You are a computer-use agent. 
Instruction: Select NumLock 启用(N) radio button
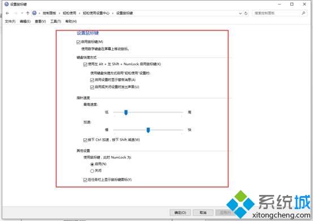92,164
